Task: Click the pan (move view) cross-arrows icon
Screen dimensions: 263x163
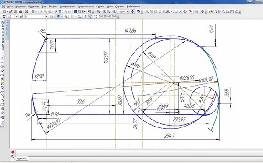Action: (x=133, y=11)
